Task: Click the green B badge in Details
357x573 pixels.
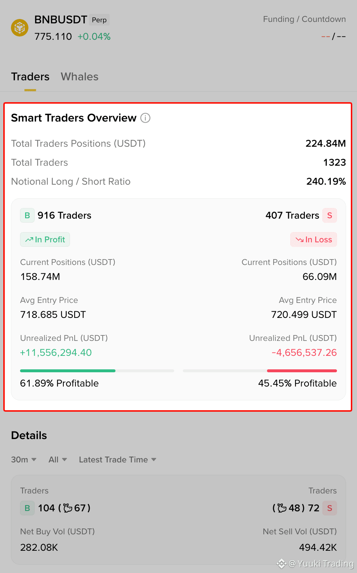Action: click(27, 508)
